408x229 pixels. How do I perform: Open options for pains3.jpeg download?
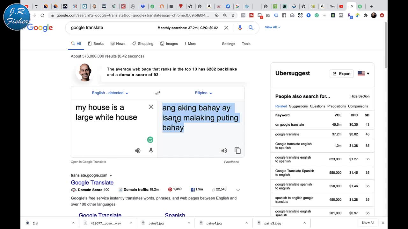coord(305,223)
